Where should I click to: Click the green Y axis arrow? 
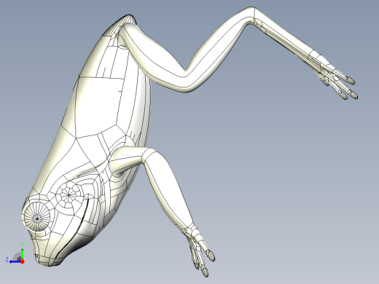22,253
